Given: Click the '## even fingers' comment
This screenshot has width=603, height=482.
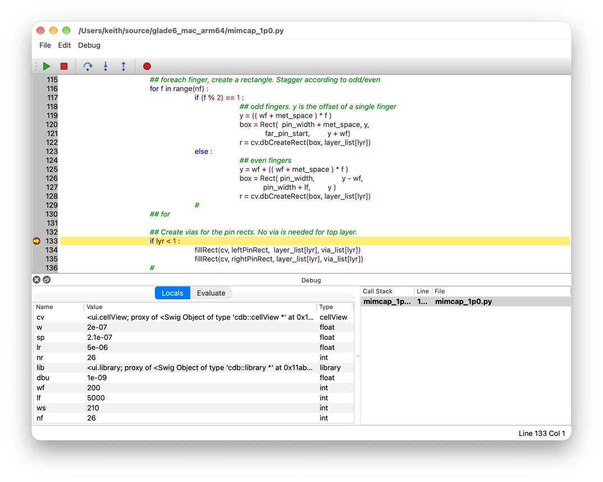Looking at the screenshot, I should 265,160.
